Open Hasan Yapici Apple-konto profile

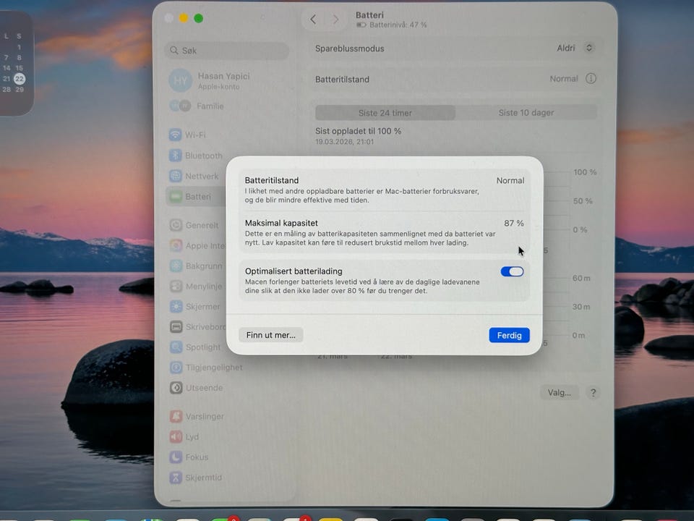(210, 80)
